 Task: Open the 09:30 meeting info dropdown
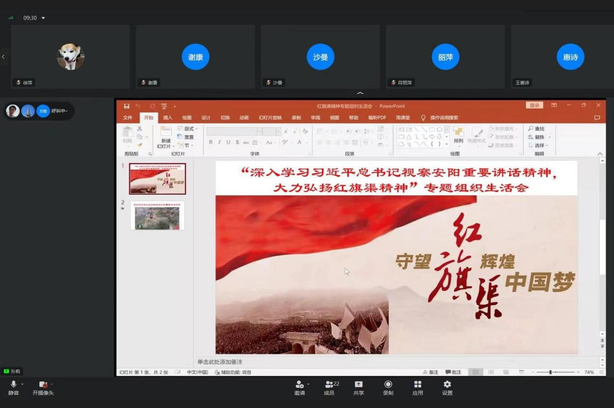(x=43, y=18)
